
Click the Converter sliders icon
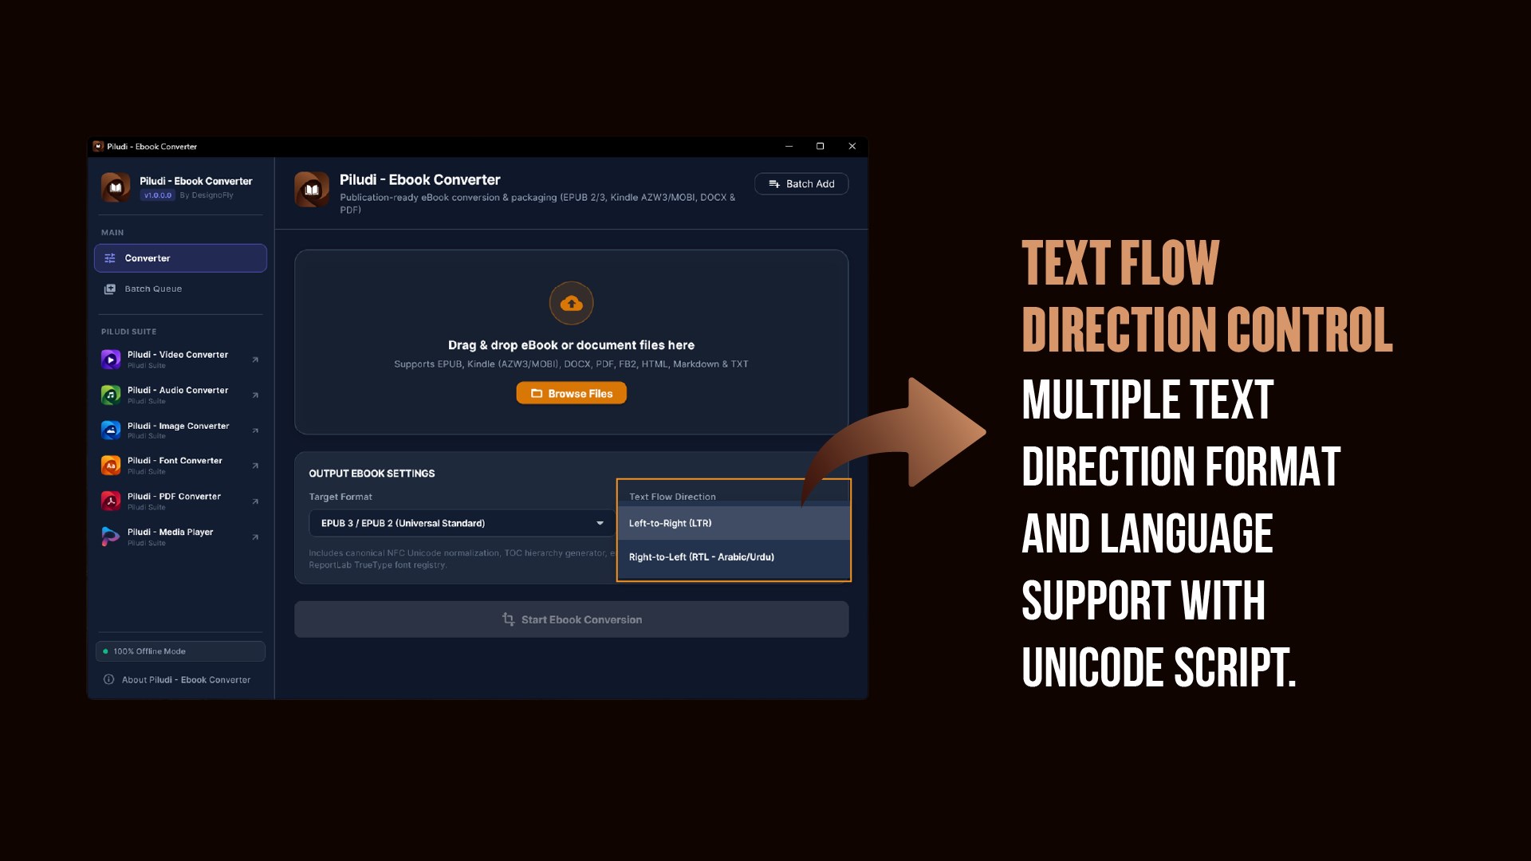tap(110, 258)
